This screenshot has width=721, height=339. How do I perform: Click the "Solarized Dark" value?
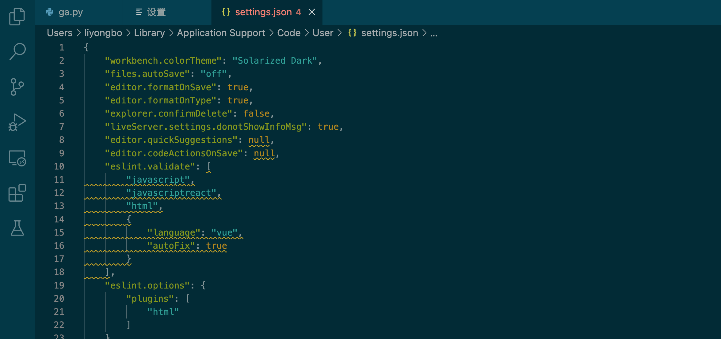(x=275, y=61)
